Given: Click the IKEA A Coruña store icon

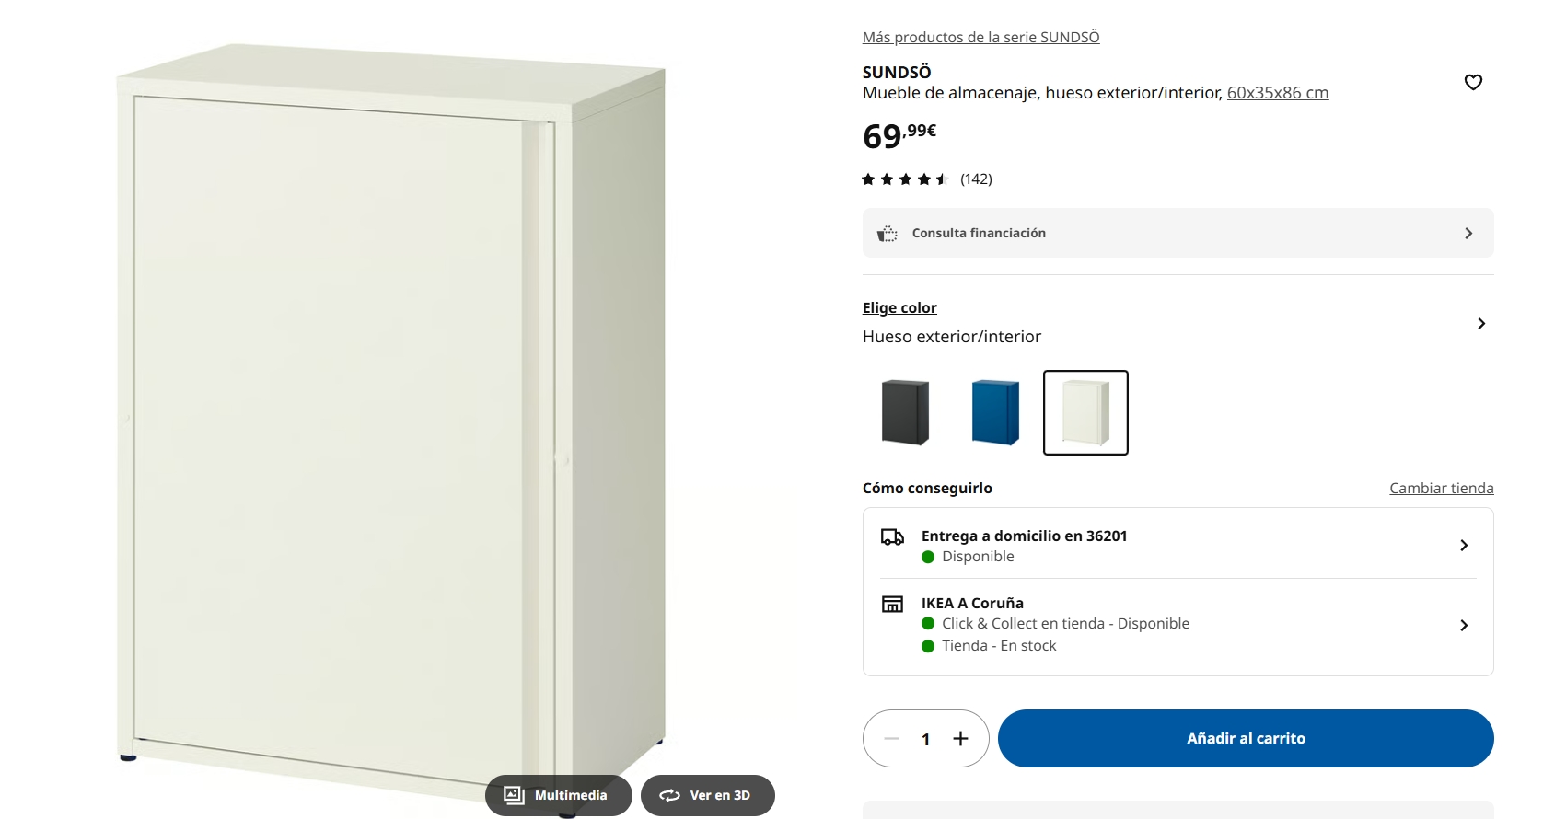Looking at the screenshot, I should tap(892, 604).
